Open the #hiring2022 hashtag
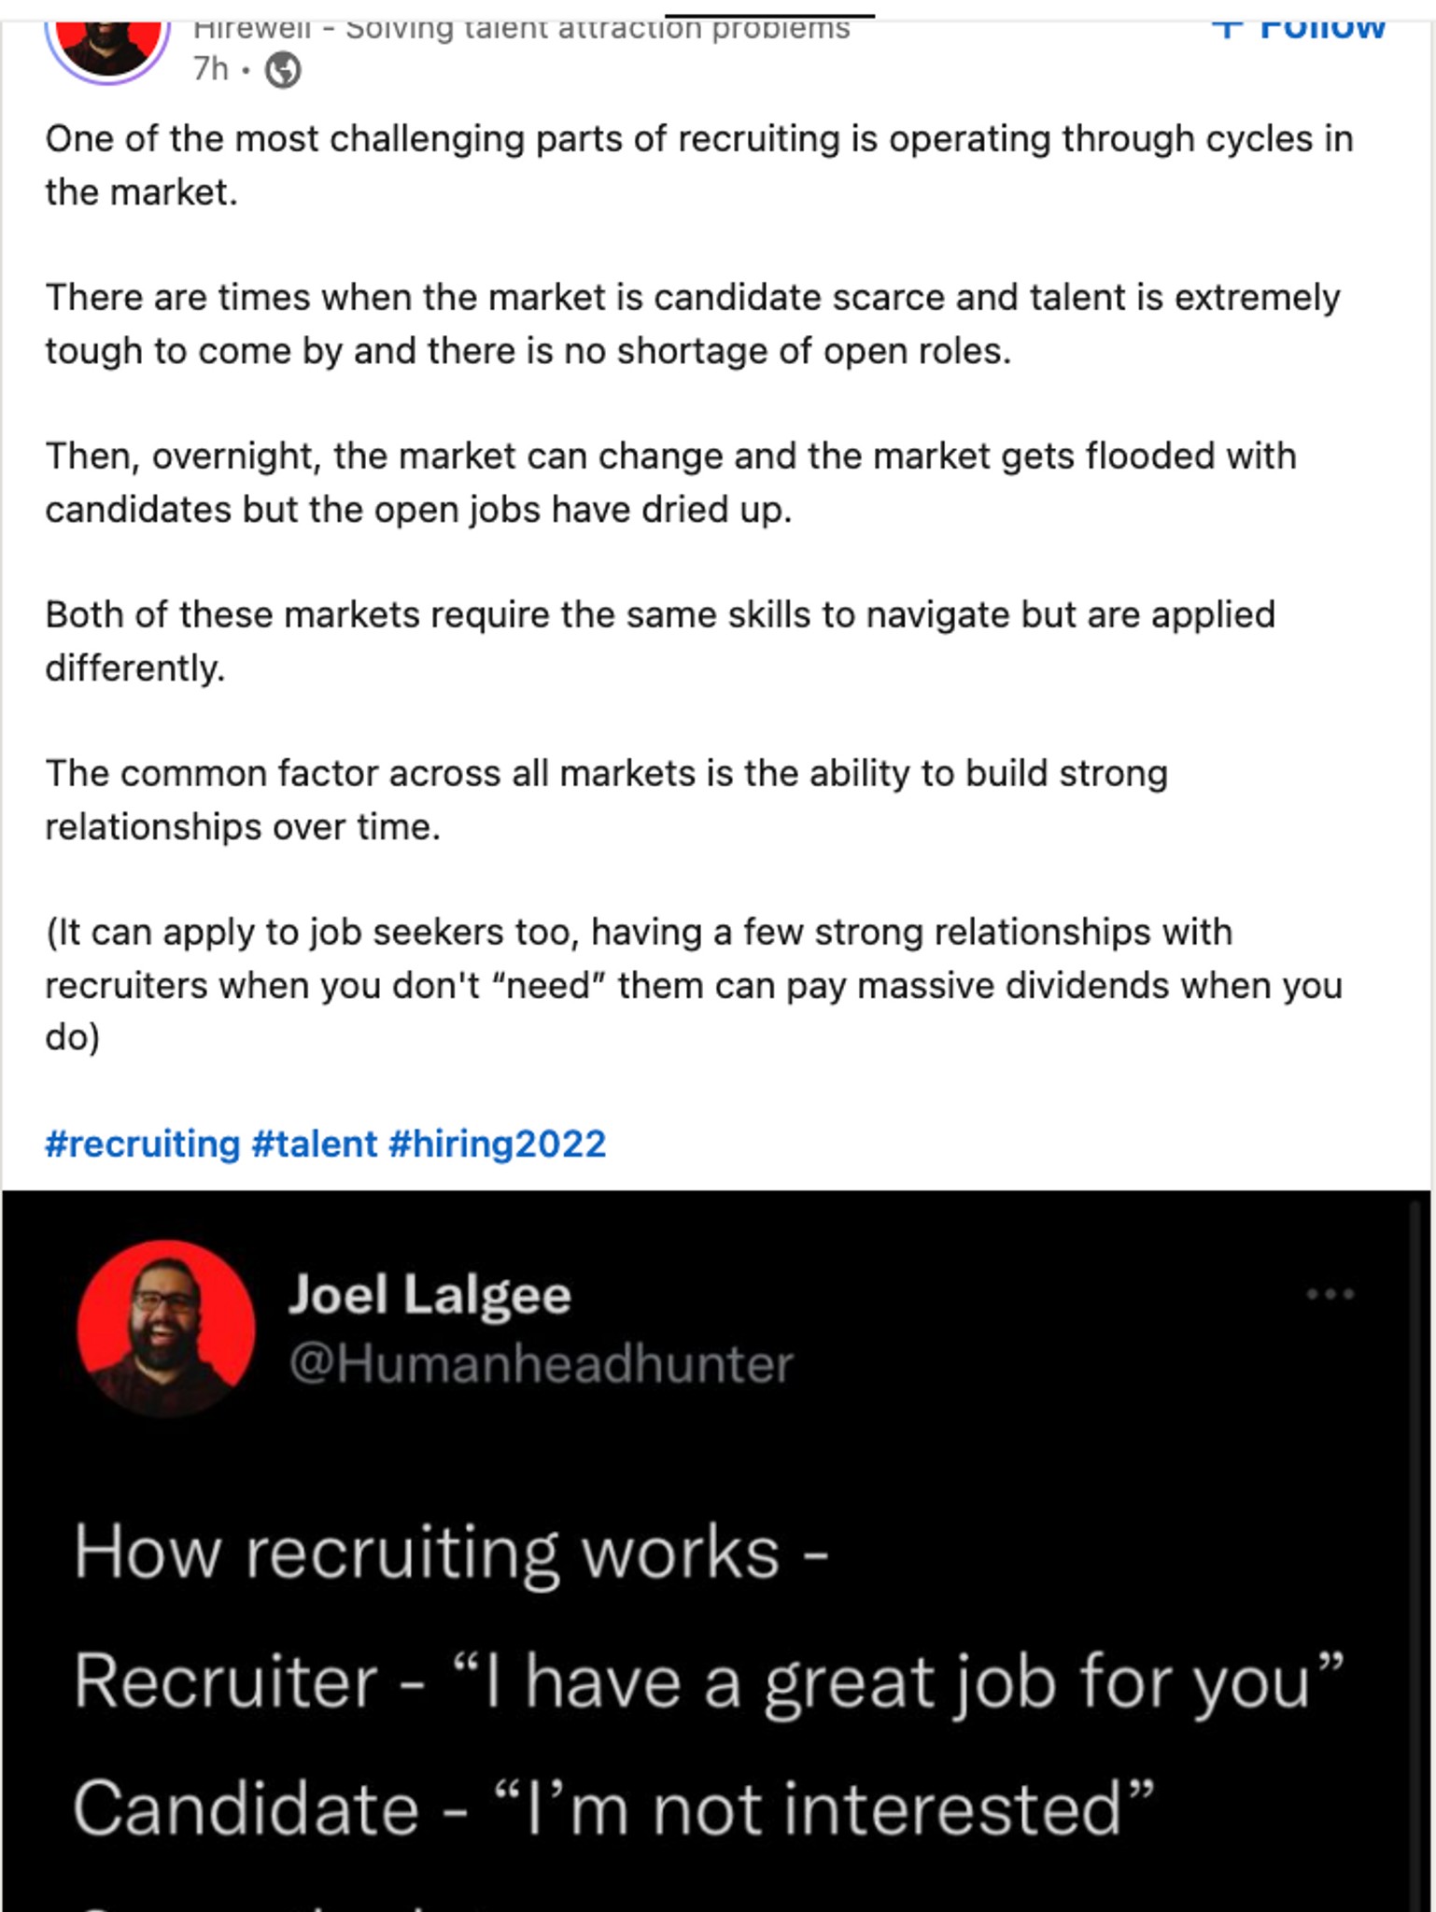The width and height of the screenshot is (1436, 1912). [497, 1144]
